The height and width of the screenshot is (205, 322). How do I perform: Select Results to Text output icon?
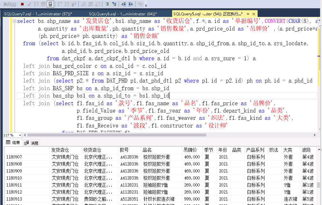coord(84,4)
